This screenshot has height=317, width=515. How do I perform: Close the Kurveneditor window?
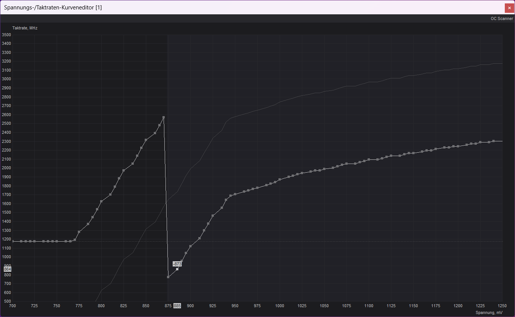509,8
